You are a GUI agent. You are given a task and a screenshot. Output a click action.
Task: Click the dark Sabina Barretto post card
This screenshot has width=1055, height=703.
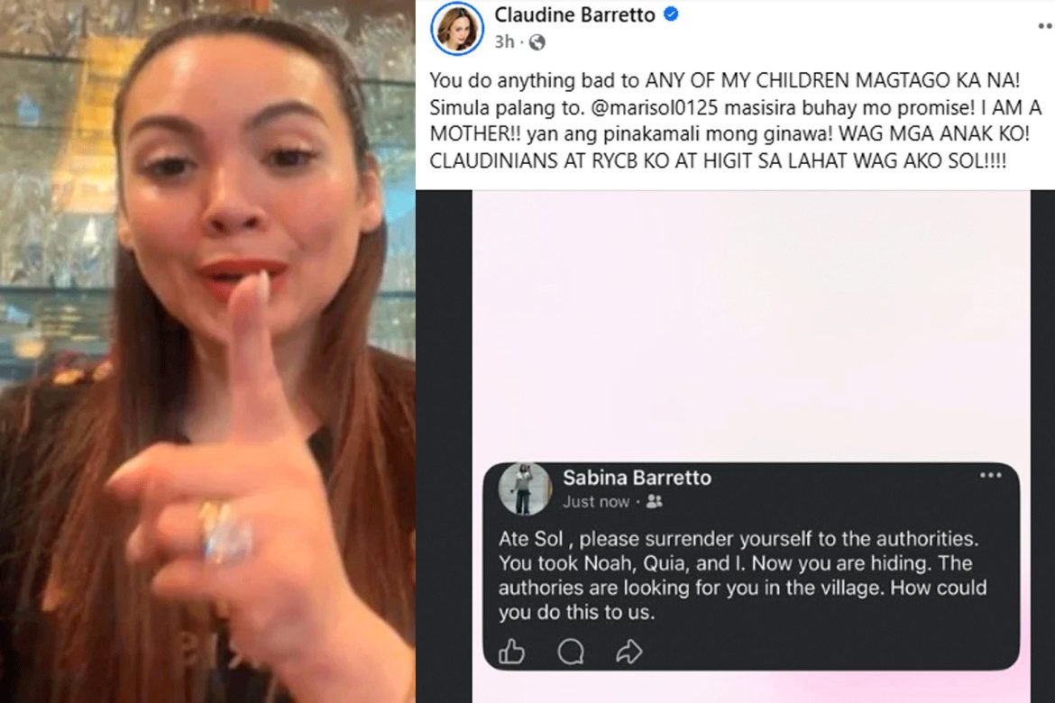(751, 566)
